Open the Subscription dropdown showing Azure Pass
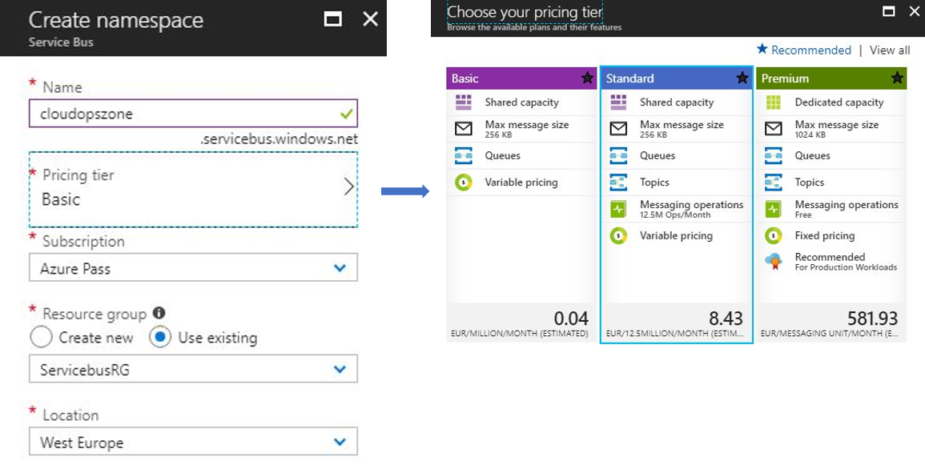 193,268
